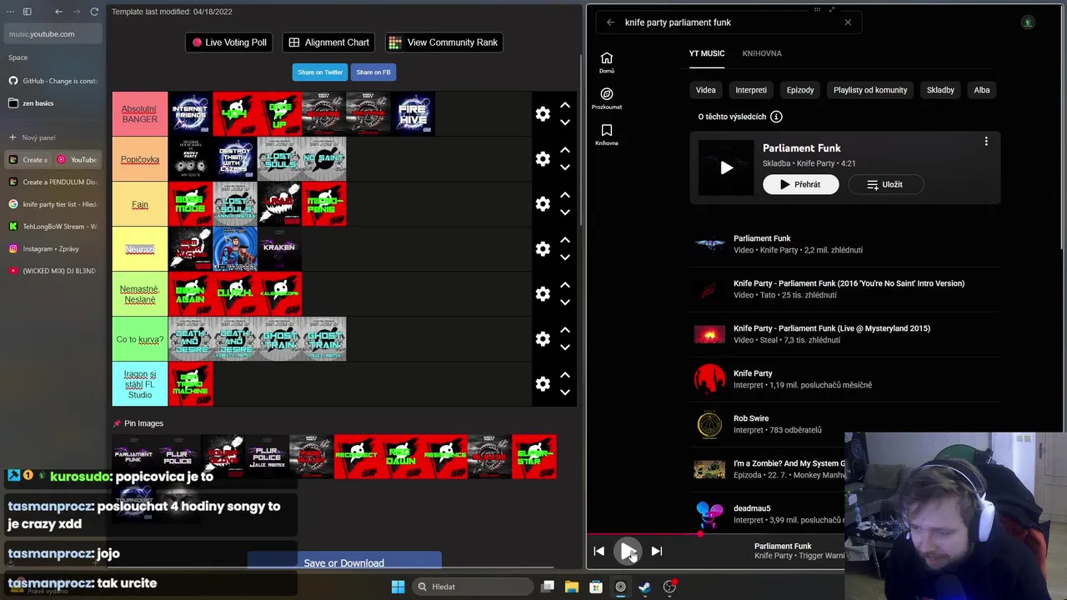Open Knife Party artist result row
This screenshot has height=600, width=1067.
click(x=844, y=379)
